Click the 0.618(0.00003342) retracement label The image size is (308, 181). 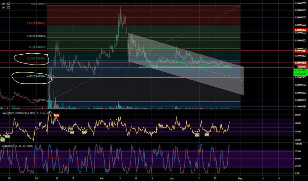pyautogui.click(x=37, y=59)
